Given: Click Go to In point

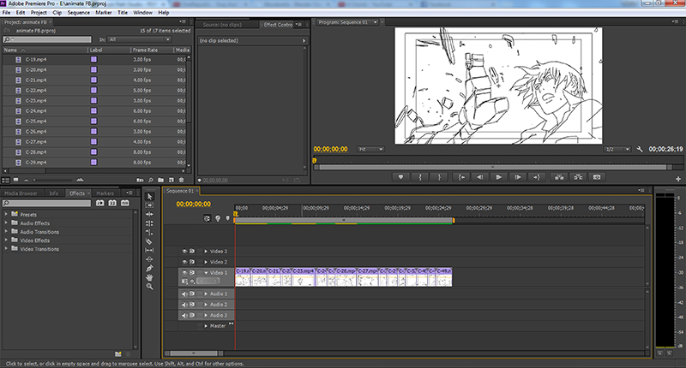Looking at the screenshot, I should pyautogui.click(x=461, y=177).
